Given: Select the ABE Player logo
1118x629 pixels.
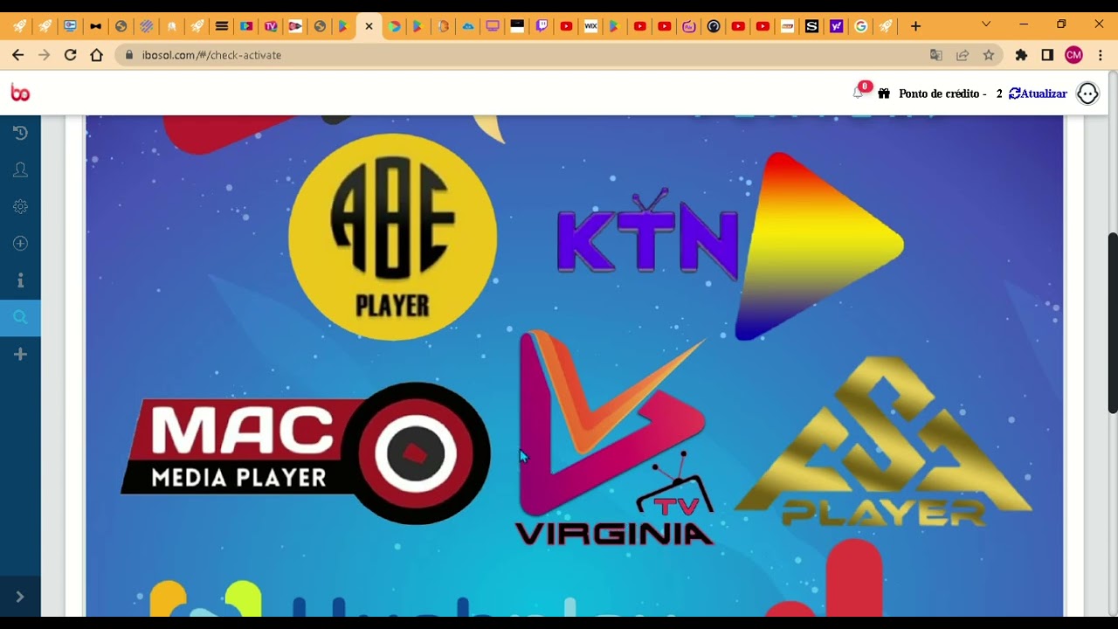Looking at the screenshot, I should click(x=392, y=237).
